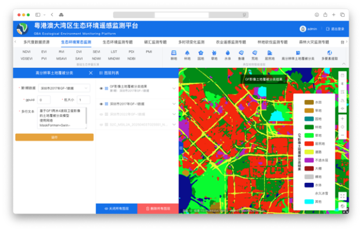362x231 pixels.
Task: Enter fullscreen map view
Action: pos(342,196)
